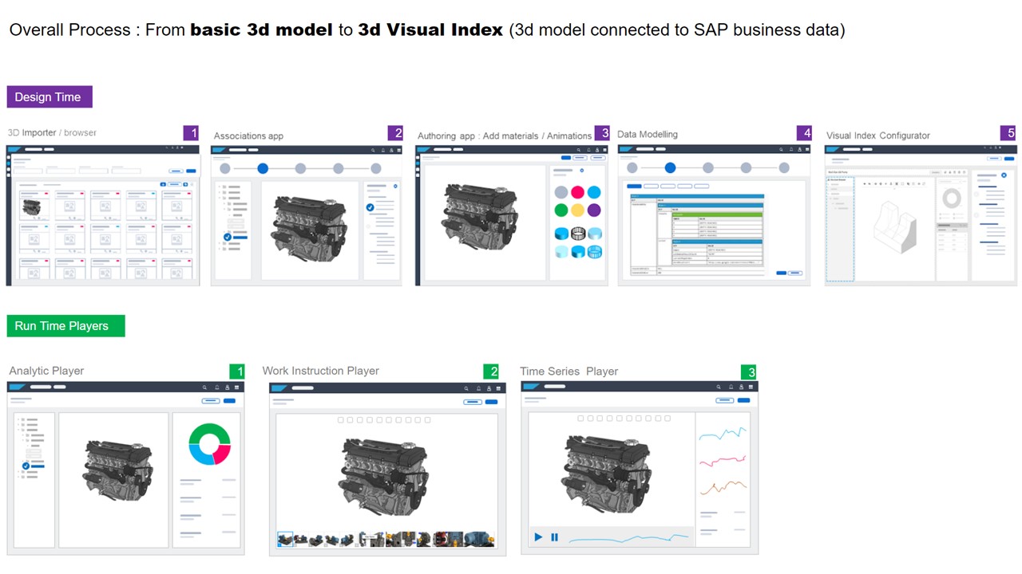Click the donut chart in Analytic Player
The image size is (1022, 574).
(209, 444)
